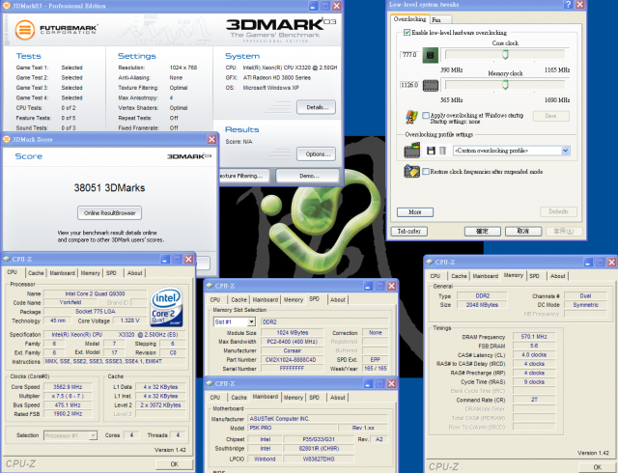Open 3DMark system Details button
This screenshot has height=473, width=618.
tap(317, 107)
